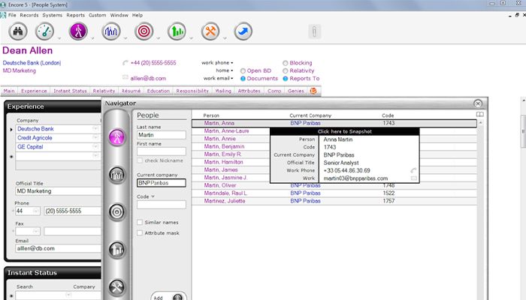Click the 'Click here to Snapshot' bar
Screen dimensions: 526x300
click(x=344, y=131)
